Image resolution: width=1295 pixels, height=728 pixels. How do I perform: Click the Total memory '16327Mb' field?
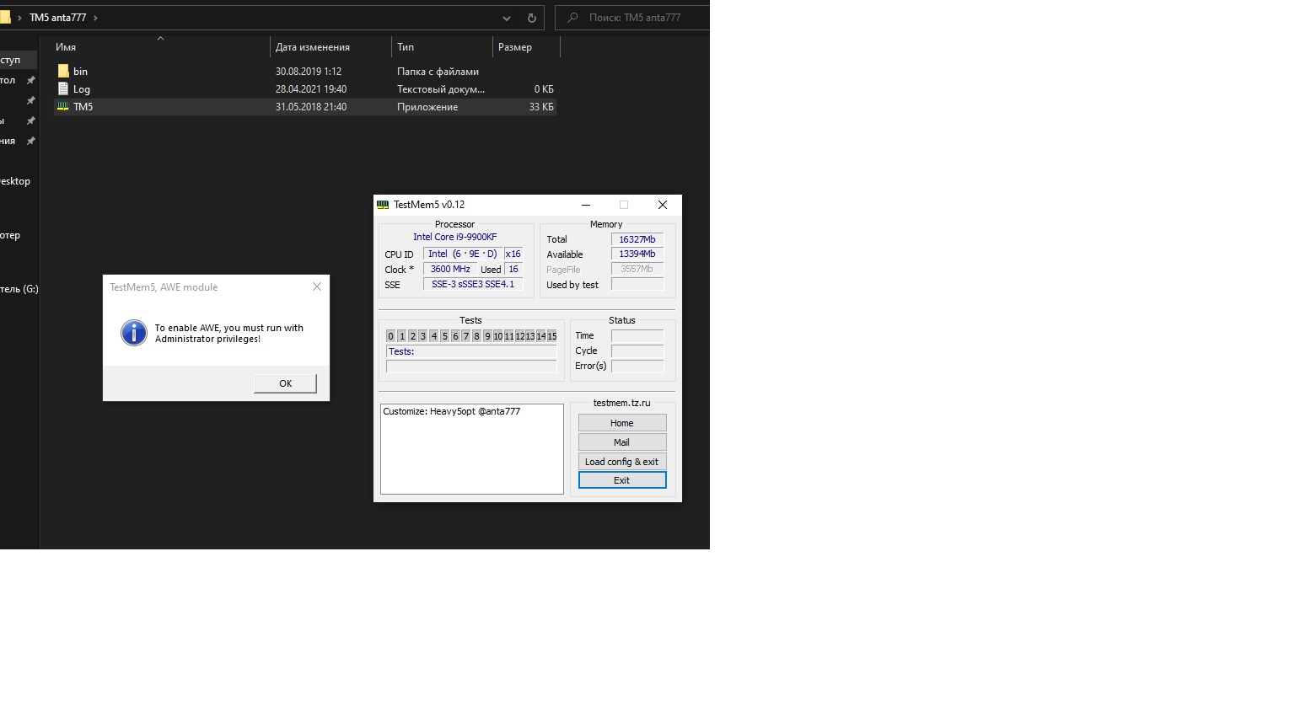[x=637, y=239]
